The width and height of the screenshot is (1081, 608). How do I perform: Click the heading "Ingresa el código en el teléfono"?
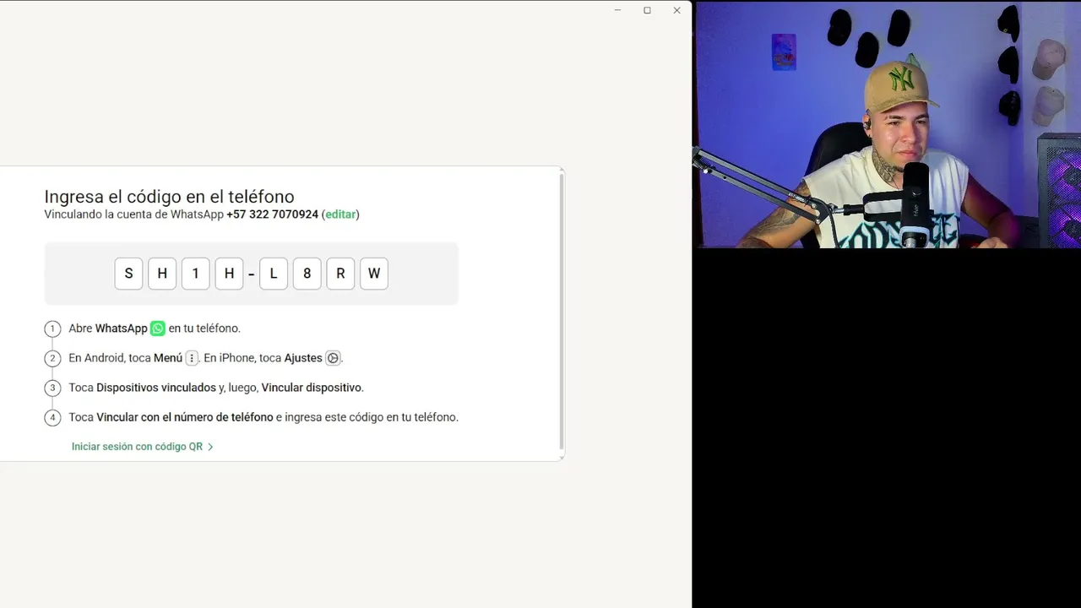(x=169, y=197)
